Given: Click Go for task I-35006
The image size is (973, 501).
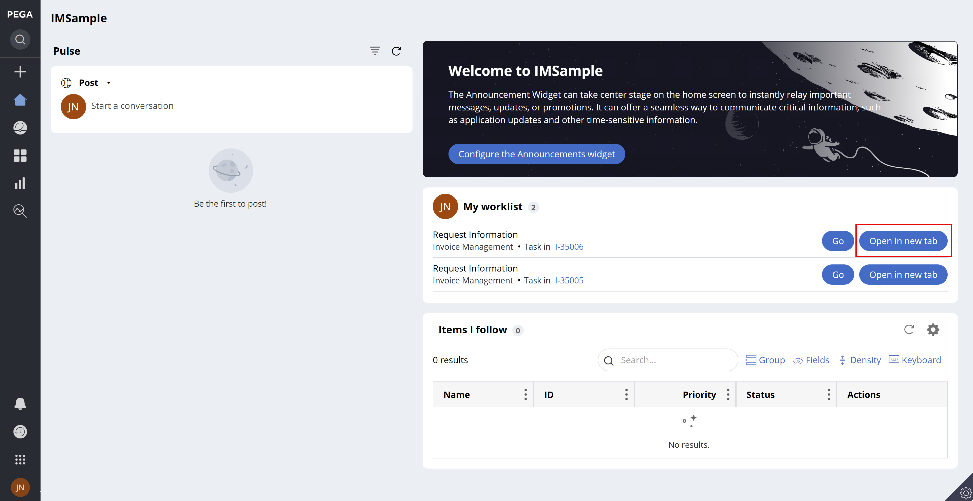Looking at the screenshot, I should [837, 241].
